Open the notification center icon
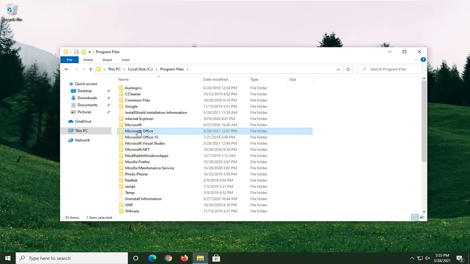Image resolution: width=470 pixels, height=264 pixels. click(x=459, y=258)
